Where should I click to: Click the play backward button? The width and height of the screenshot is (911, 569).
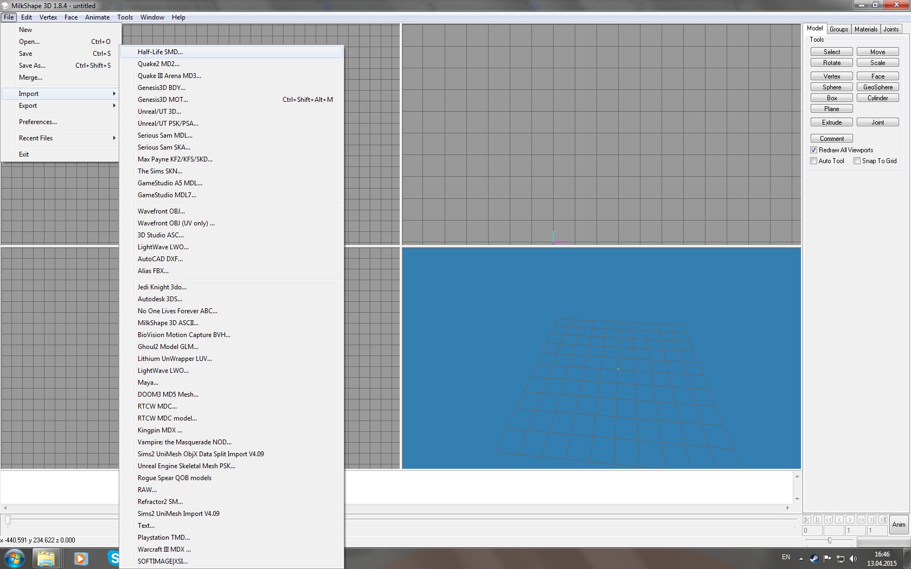tap(829, 519)
